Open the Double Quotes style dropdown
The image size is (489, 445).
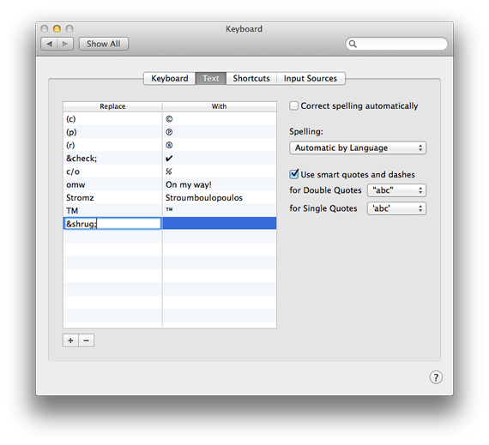(x=396, y=190)
